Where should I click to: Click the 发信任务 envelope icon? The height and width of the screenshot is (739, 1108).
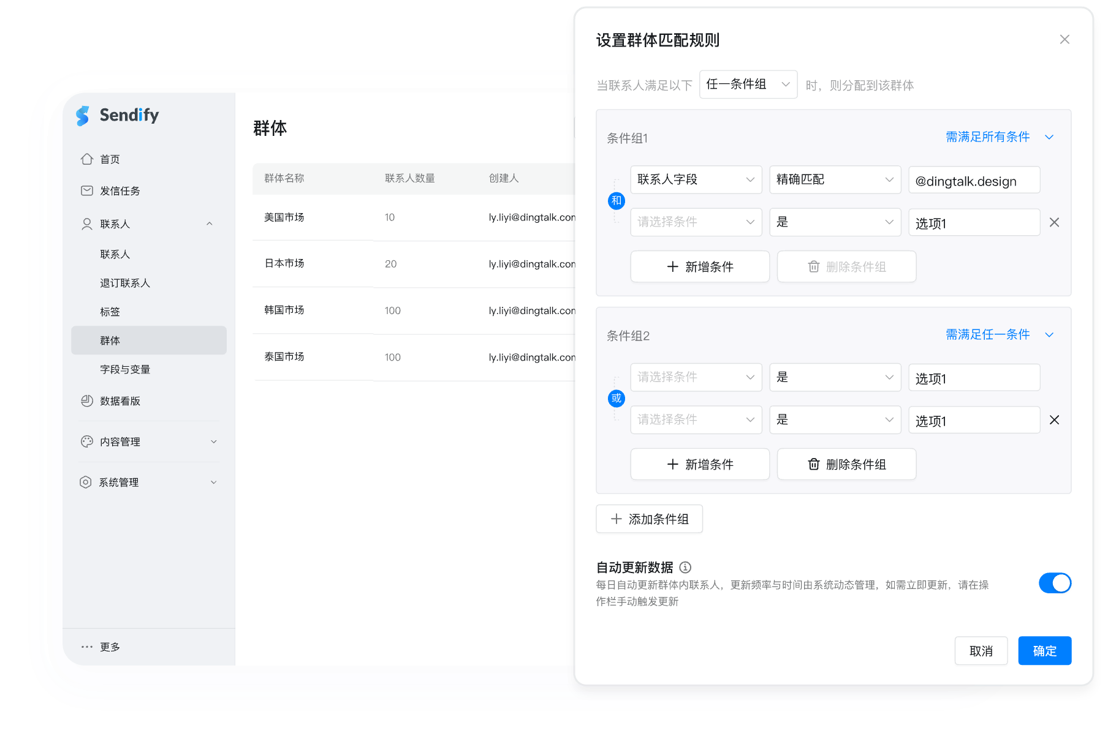87,190
